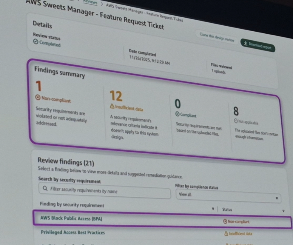Click the Not applicable icon in summary

coord(235,121)
